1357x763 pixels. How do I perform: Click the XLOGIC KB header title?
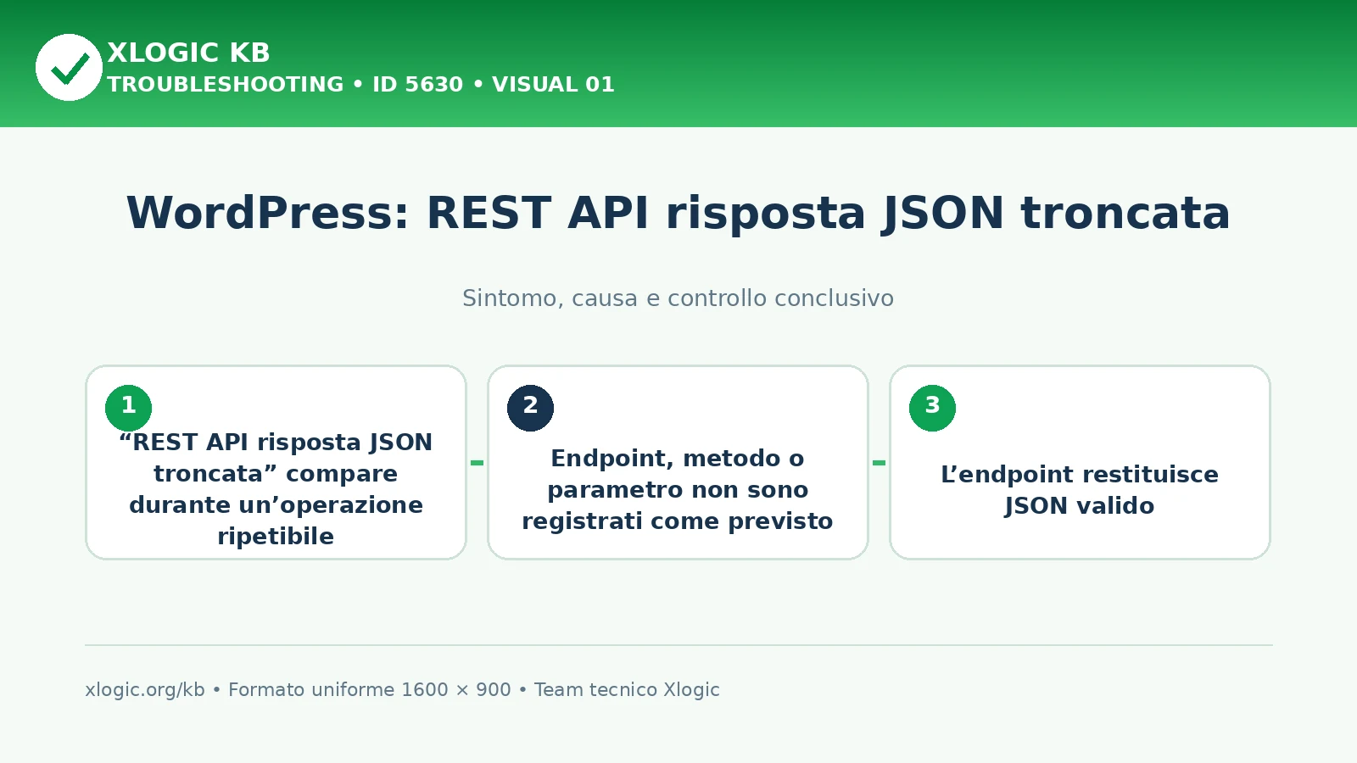click(x=188, y=53)
